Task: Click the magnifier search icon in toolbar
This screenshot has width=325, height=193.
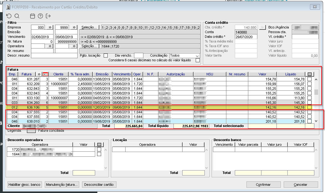Action: coord(17,16)
